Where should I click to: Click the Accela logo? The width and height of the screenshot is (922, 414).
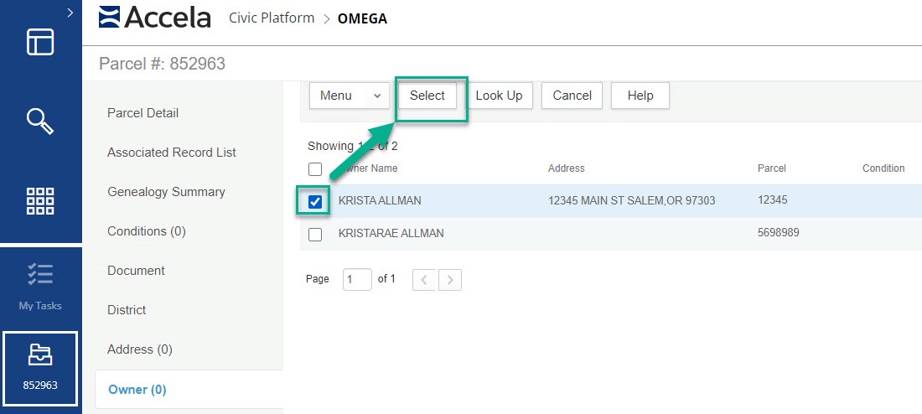pyautogui.click(x=154, y=18)
